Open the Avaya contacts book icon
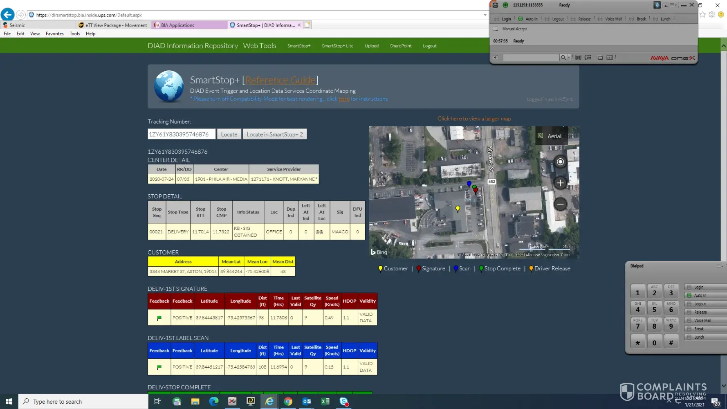 [578, 58]
